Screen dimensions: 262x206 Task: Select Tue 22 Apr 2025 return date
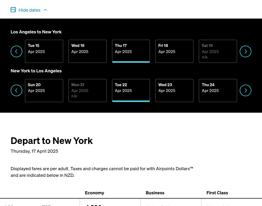pyautogui.click(x=131, y=90)
